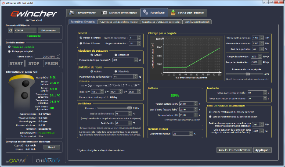Open the Certification Bluetooth tab
Image resolution: width=285 pixels, height=167 pixels.
click(x=197, y=22)
